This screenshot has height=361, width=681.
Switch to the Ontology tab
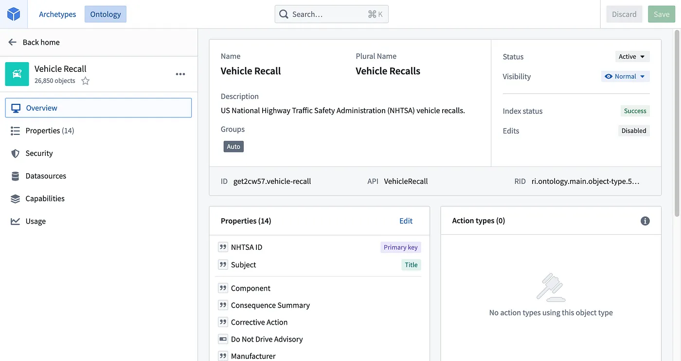tap(106, 14)
